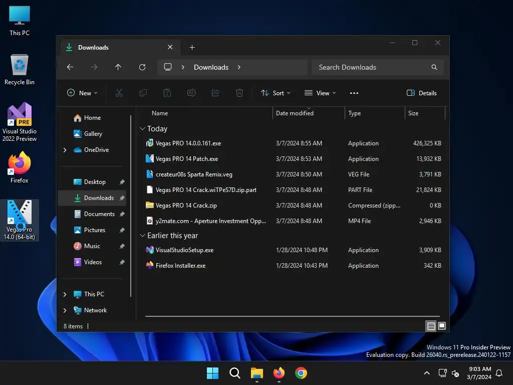The width and height of the screenshot is (513, 385).
Task: Click File Explorer in taskbar
Action: pyautogui.click(x=257, y=373)
